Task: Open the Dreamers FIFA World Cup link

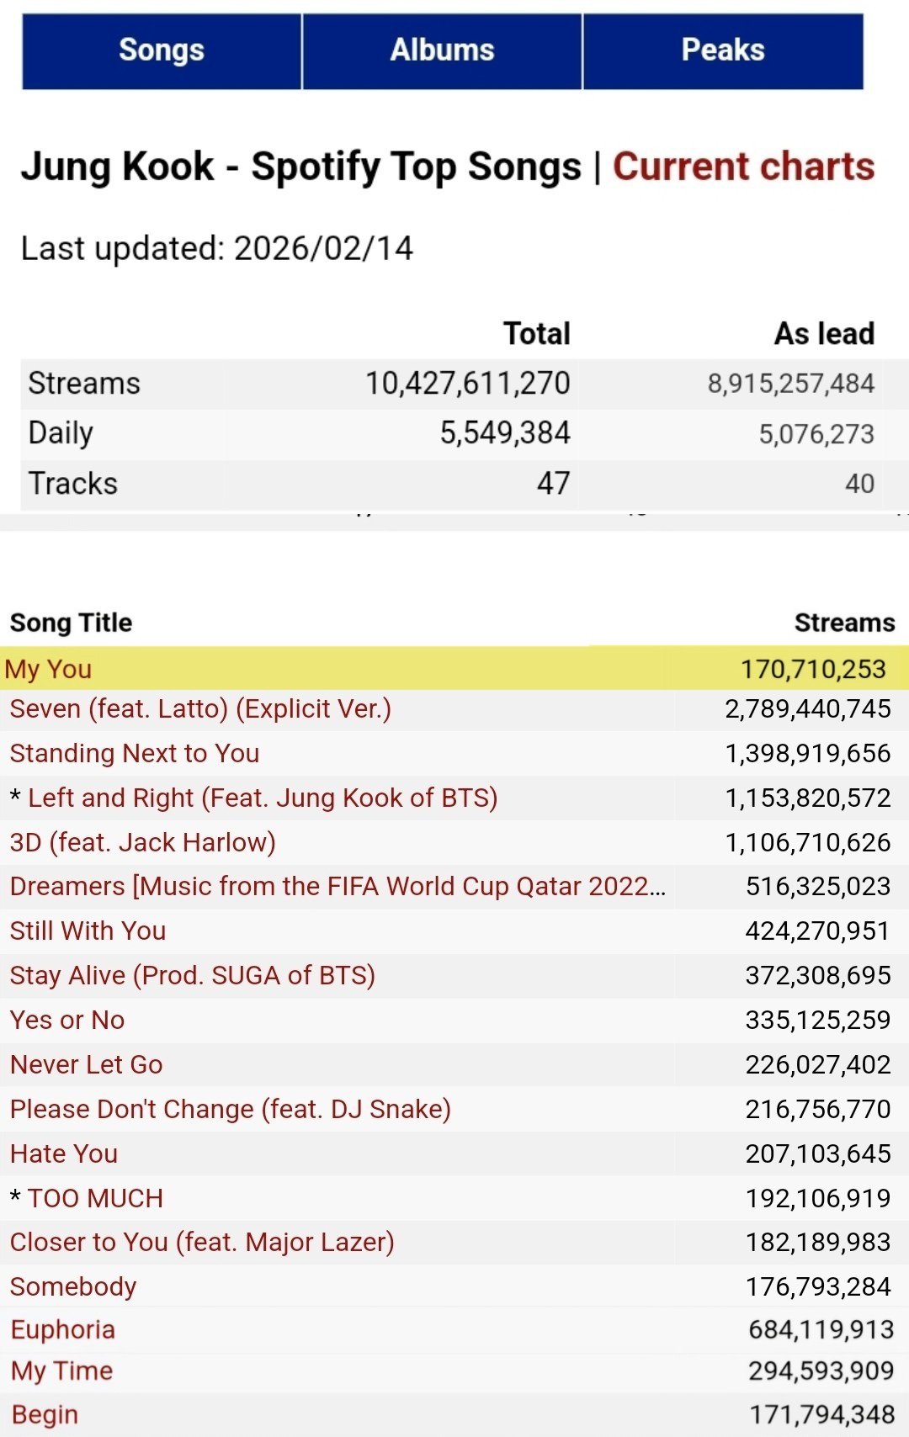Action: [x=337, y=886]
